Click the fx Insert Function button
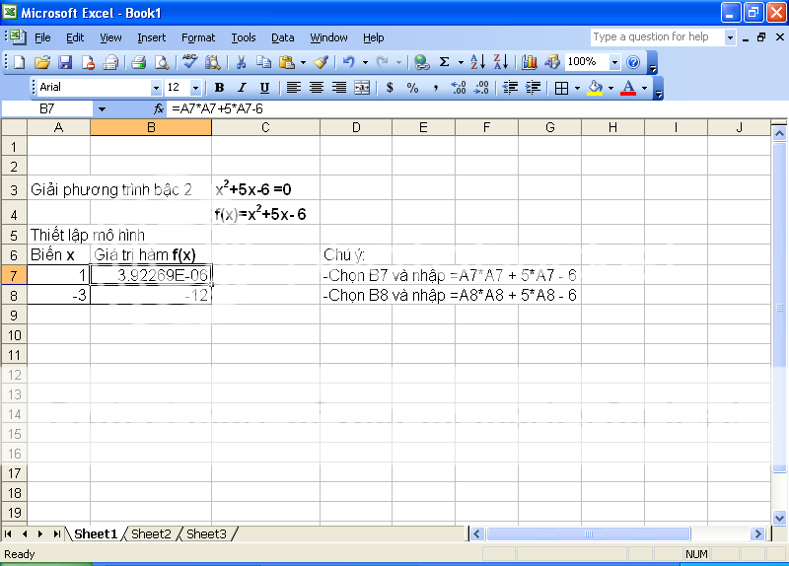The image size is (789, 566). tap(159, 108)
